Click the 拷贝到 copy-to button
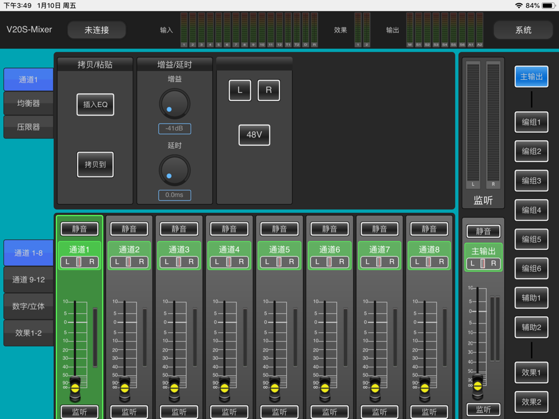The height and width of the screenshot is (419, 559). 95,164
